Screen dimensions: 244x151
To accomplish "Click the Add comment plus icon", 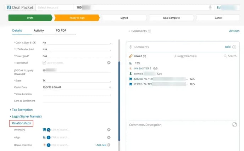I will click(x=234, y=47).
